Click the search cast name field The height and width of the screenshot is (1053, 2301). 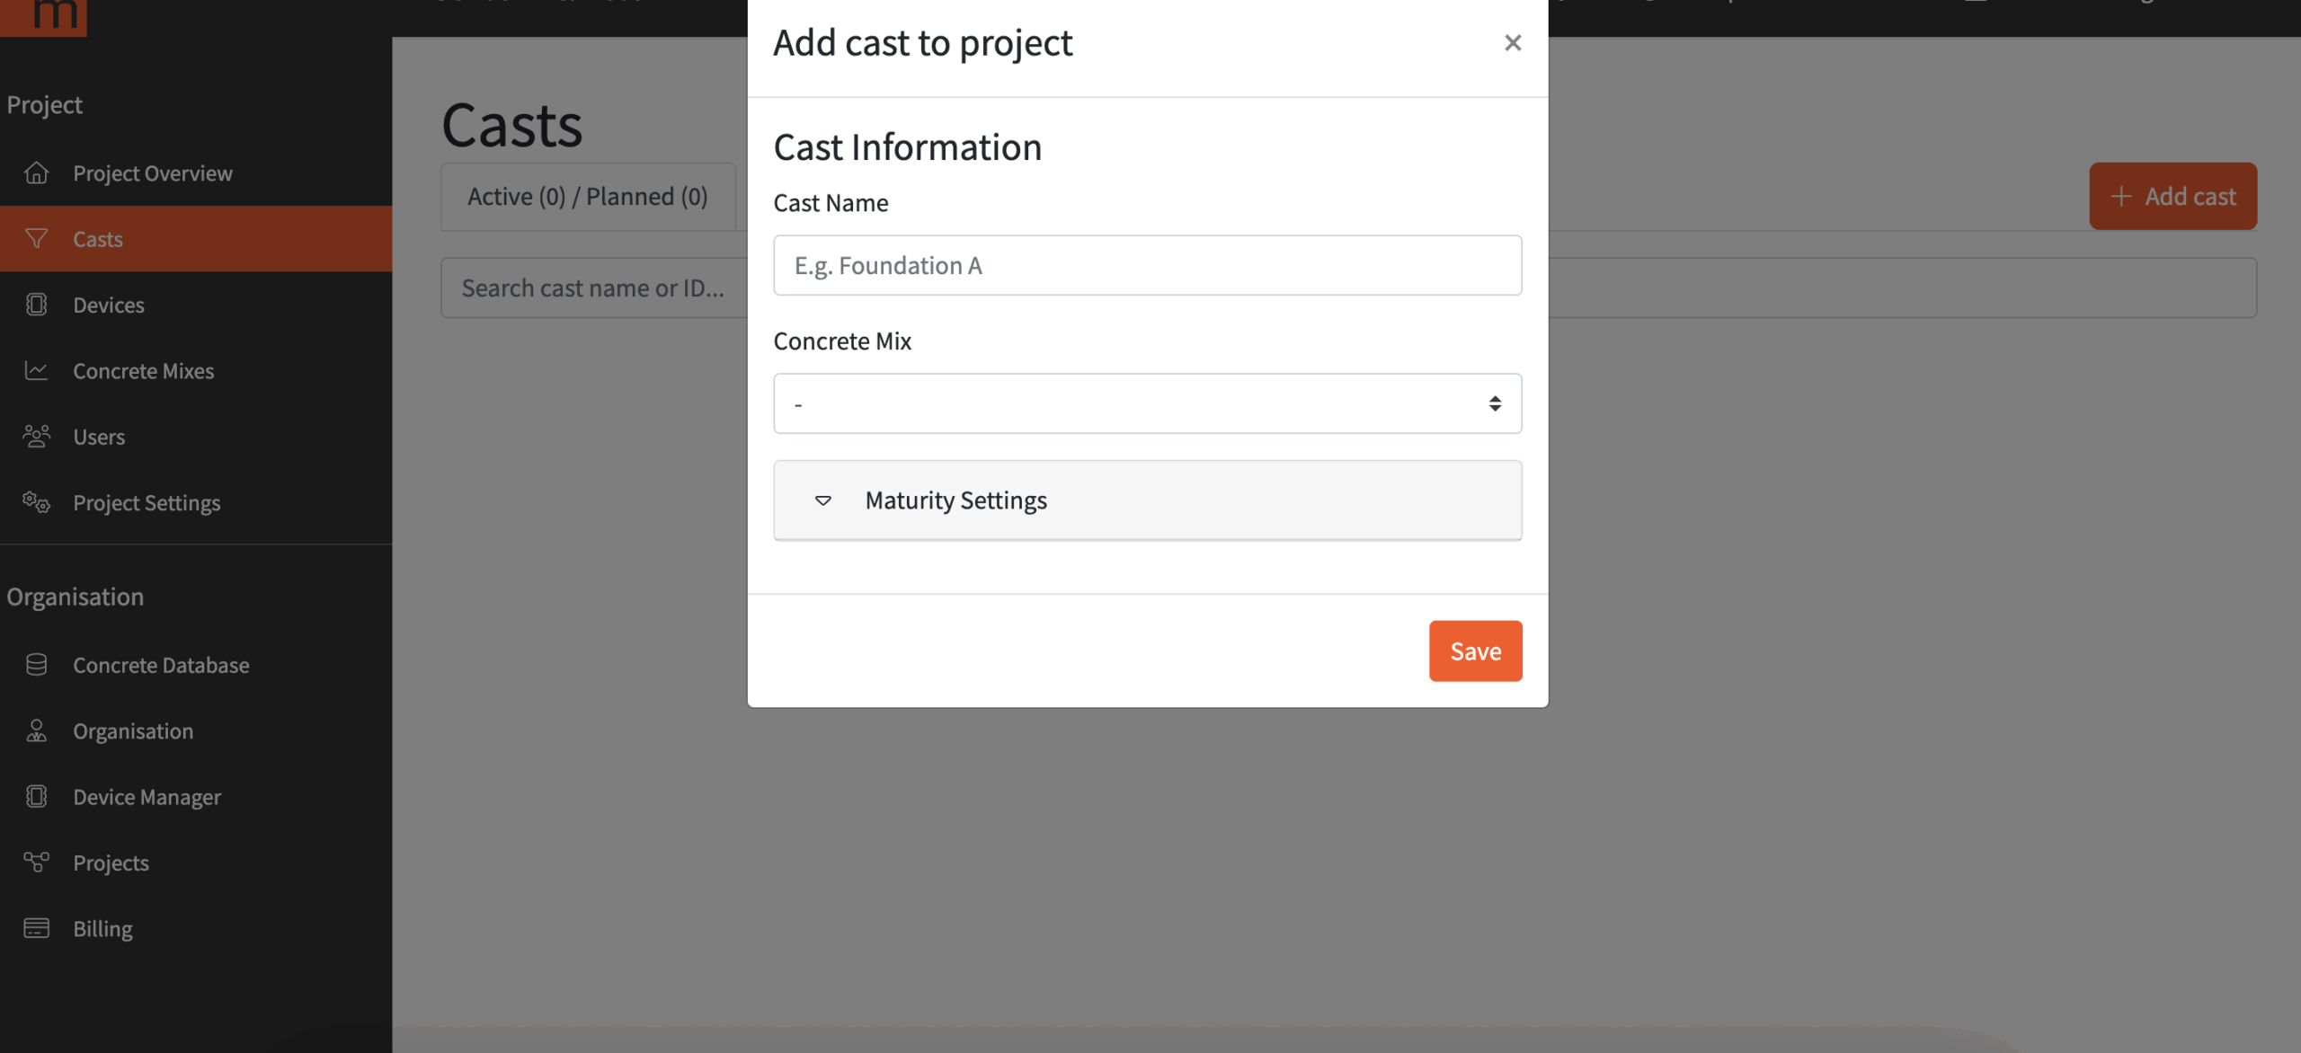[593, 288]
